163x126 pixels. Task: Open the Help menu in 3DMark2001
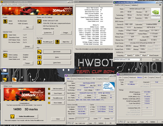coord(30,4)
